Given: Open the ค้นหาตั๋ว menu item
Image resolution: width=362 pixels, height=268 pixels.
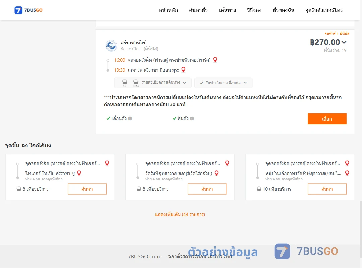Looking at the screenshot, I should (x=198, y=10).
